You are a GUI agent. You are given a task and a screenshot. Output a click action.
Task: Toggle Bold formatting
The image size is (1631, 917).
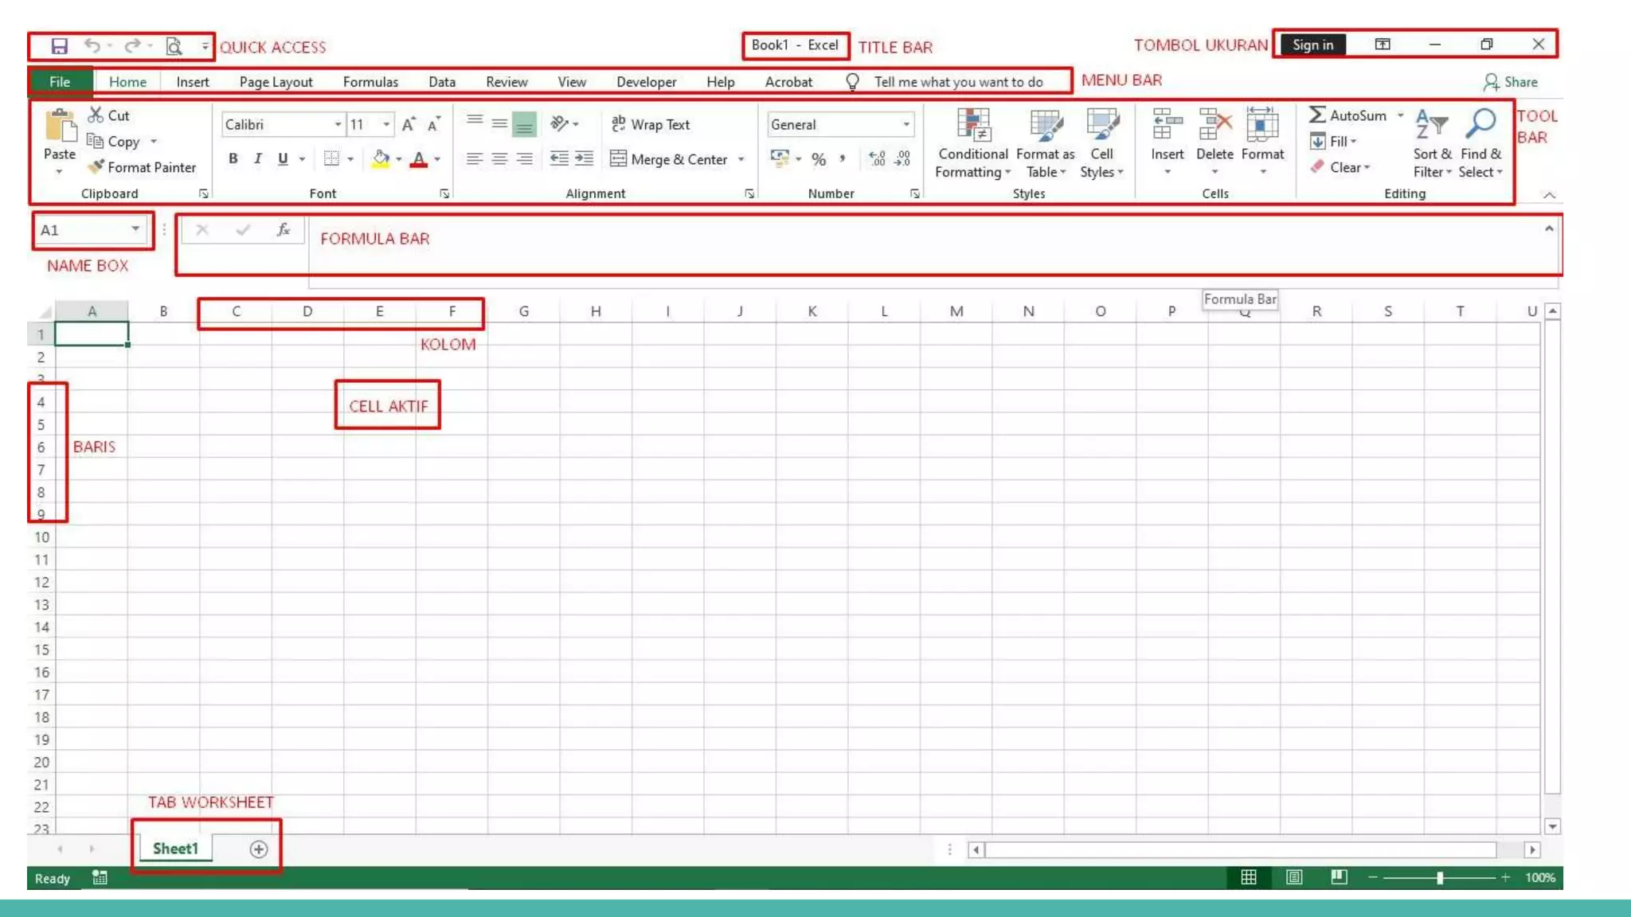(x=233, y=159)
